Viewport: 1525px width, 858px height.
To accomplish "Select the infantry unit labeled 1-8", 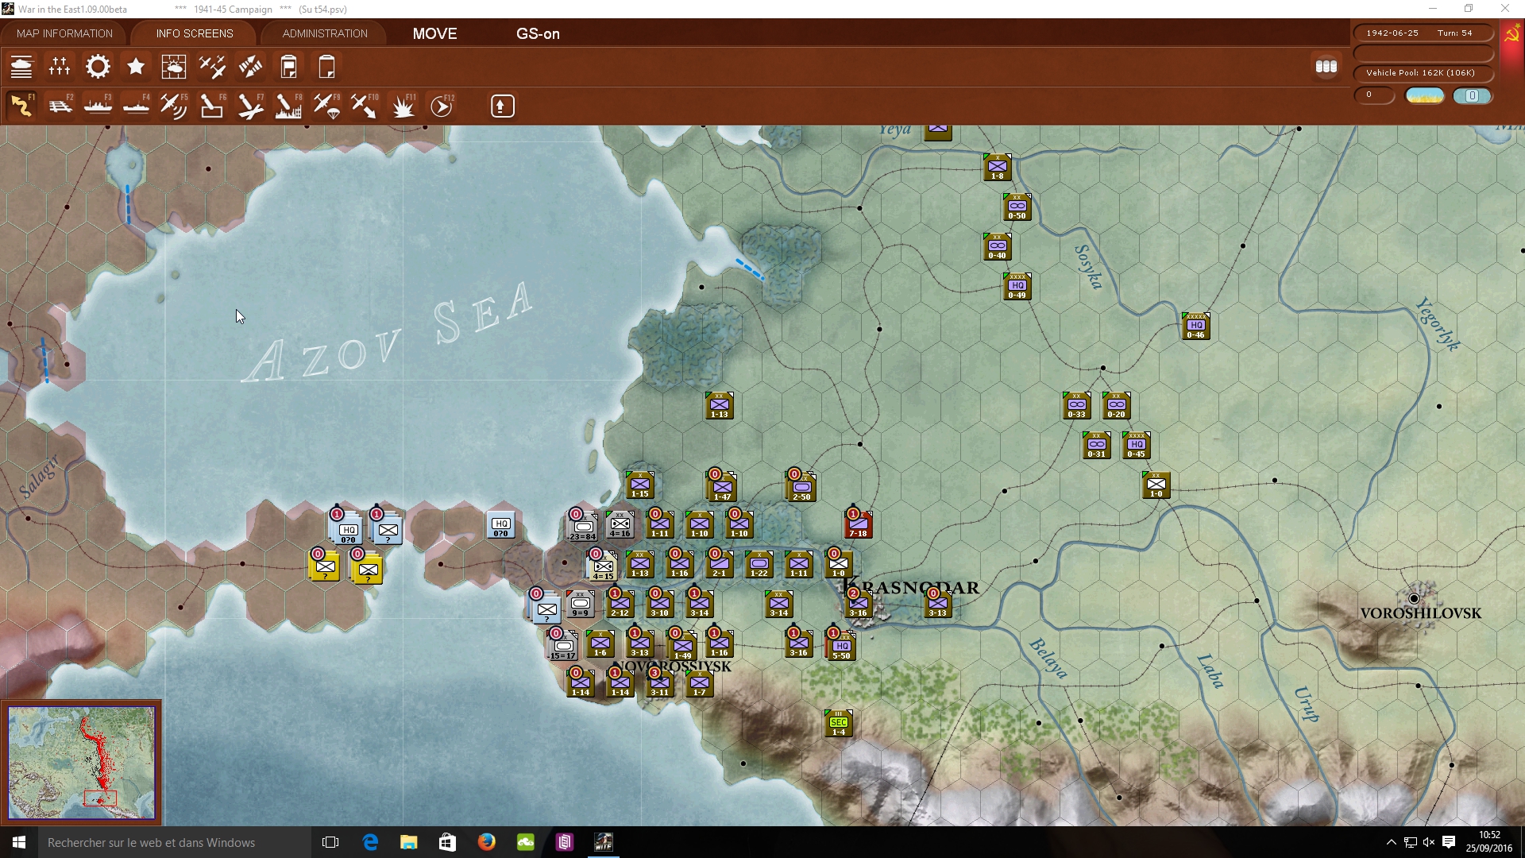I will 998,167.
